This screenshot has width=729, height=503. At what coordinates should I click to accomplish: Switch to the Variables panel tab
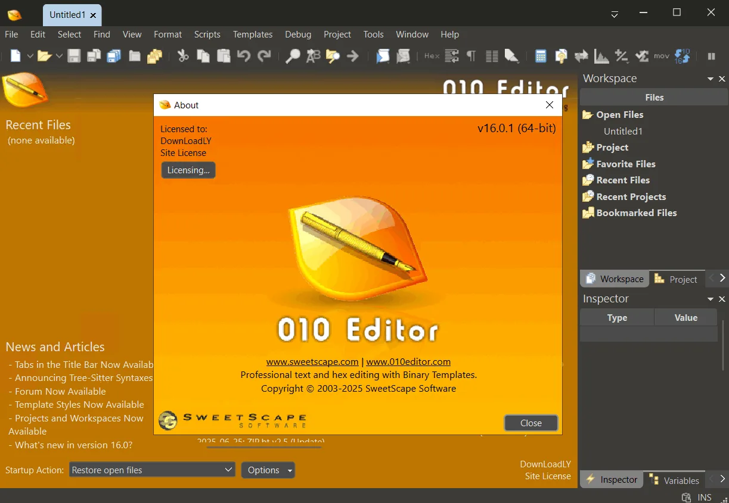tap(674, 480)
